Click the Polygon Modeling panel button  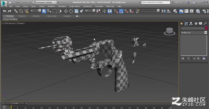10,19
